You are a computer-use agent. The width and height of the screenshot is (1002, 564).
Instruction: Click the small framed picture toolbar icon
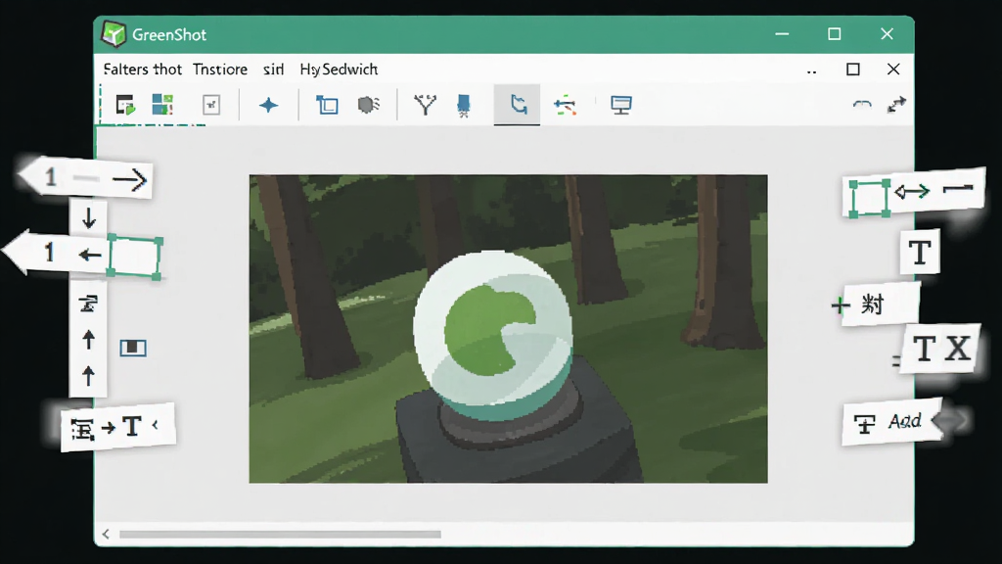[x=211, y=105]
